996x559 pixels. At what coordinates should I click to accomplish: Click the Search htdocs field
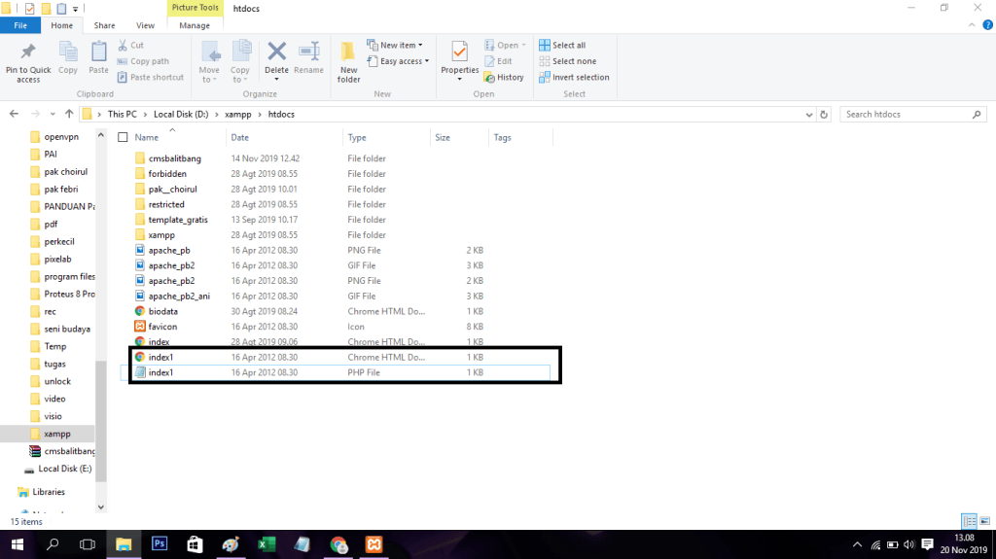(x=905, y=114)
